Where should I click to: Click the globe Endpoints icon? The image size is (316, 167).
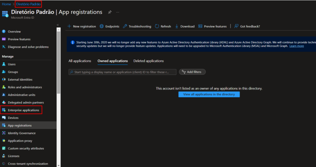click(102, 26)
